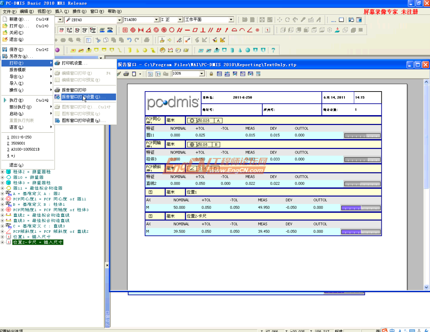Open recent file 3509001

point(27,143)
